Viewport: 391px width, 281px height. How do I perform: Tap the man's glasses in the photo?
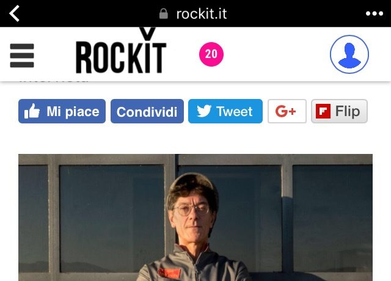(x=191, y=210)
